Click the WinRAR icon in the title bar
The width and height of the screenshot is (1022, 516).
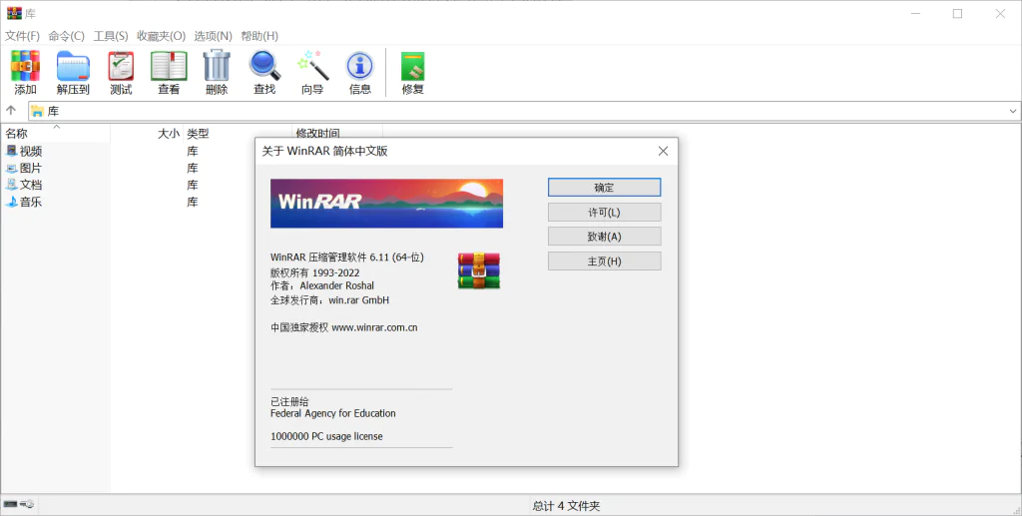coord(14,13)
